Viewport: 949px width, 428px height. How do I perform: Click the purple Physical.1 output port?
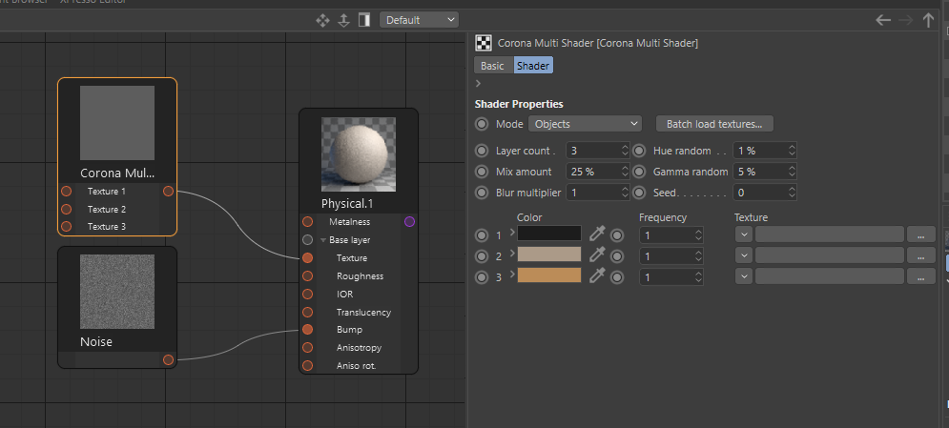click(409, 222)
